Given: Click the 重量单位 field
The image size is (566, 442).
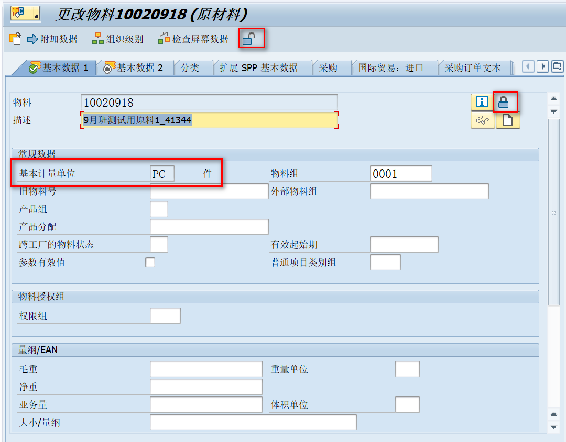Looking at the screenshot, I should pos(407,369).
